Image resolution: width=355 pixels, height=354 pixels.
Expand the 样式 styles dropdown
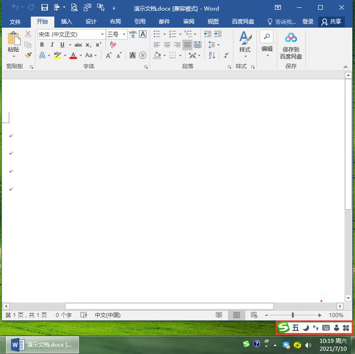245,56
